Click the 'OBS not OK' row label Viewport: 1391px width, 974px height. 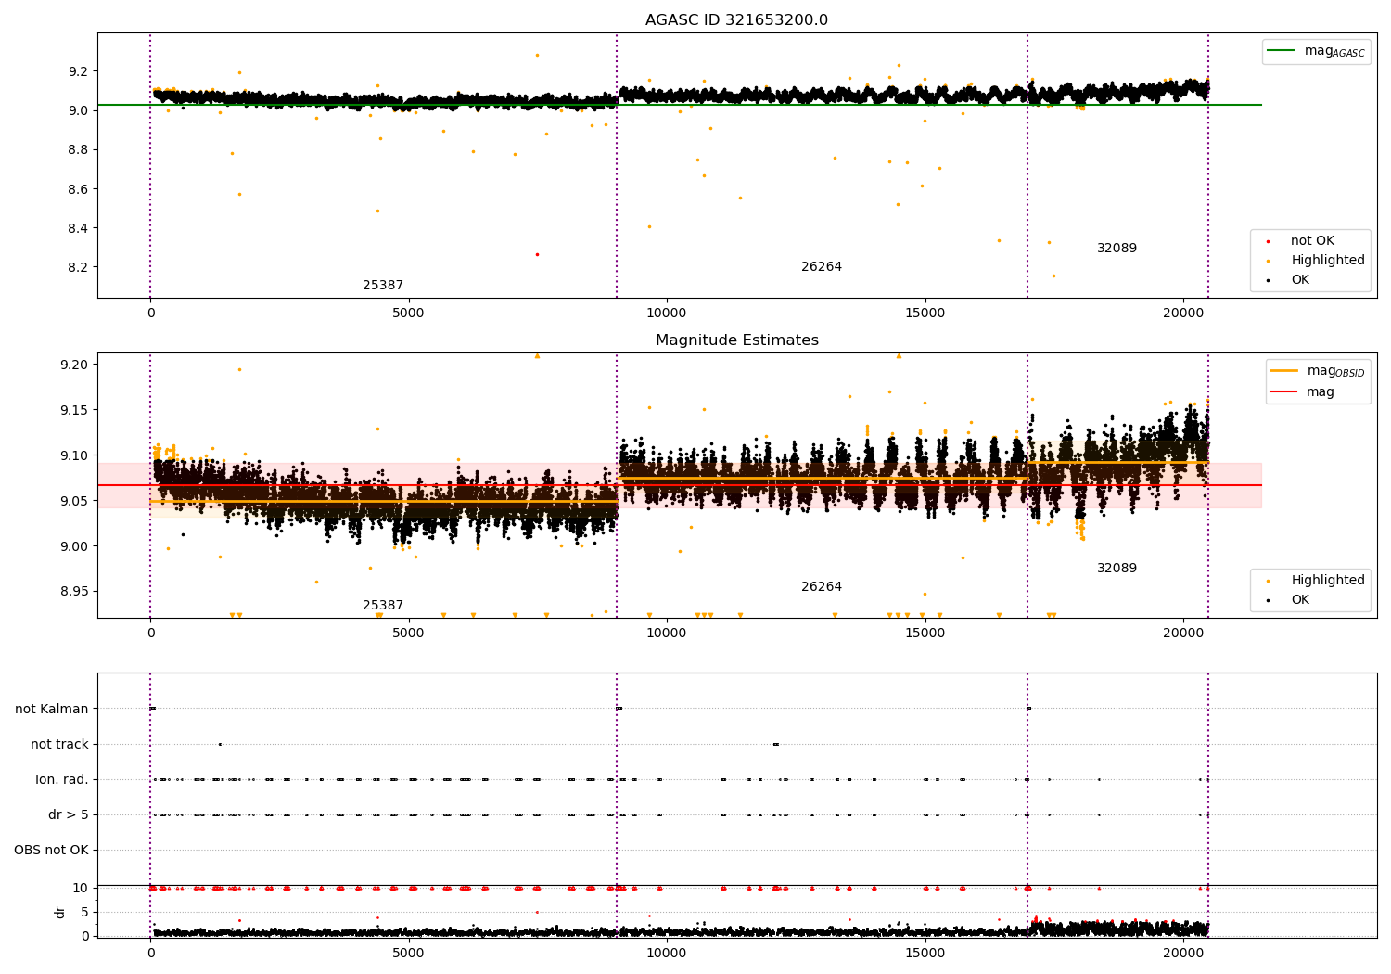pos(52,851)
